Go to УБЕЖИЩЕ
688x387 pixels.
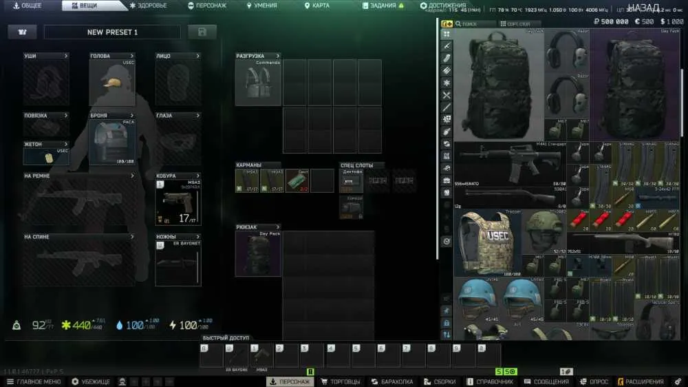[x=91, y=381]
